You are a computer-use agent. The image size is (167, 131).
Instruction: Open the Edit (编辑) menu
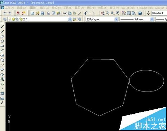point(21,8)
